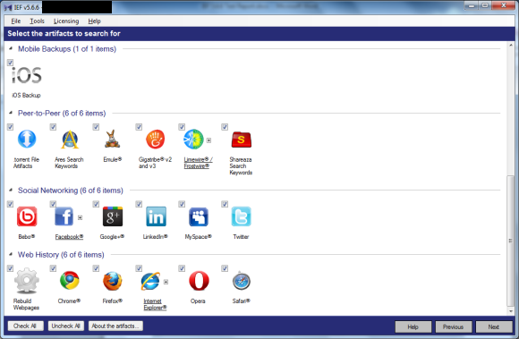Uncheck the Twitter checkbox
Viewport: 519px width, 339px height.
(225, 204)
